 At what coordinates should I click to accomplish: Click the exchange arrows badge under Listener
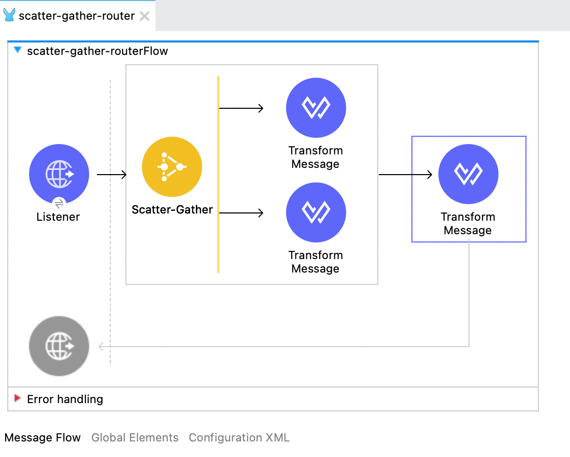click(59, 203)
